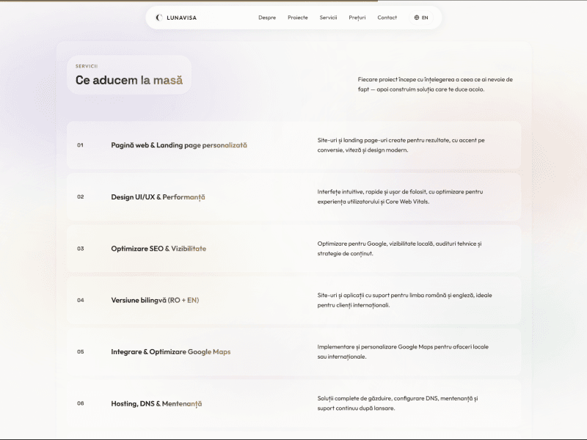Screen dimensions: 587x440
Task: Go to the Proiecte section
Action: click(x=298, y=18)
